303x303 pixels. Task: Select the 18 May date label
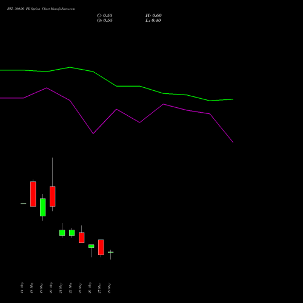(32, 288)
